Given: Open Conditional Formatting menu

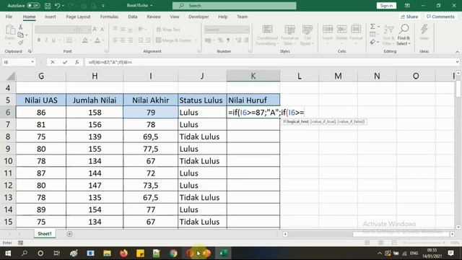Looking at the screenshot, I should (x=267, y=35).
